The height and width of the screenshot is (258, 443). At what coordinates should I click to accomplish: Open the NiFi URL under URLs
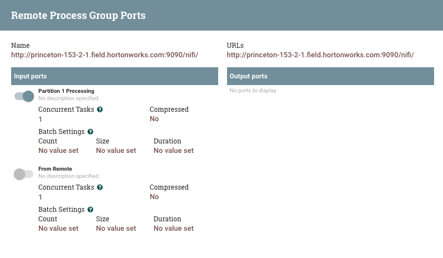coord(320,55)
